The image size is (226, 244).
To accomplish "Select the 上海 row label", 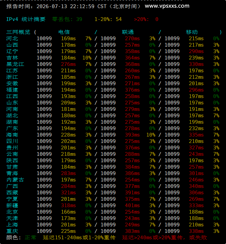I will [12, 225].
